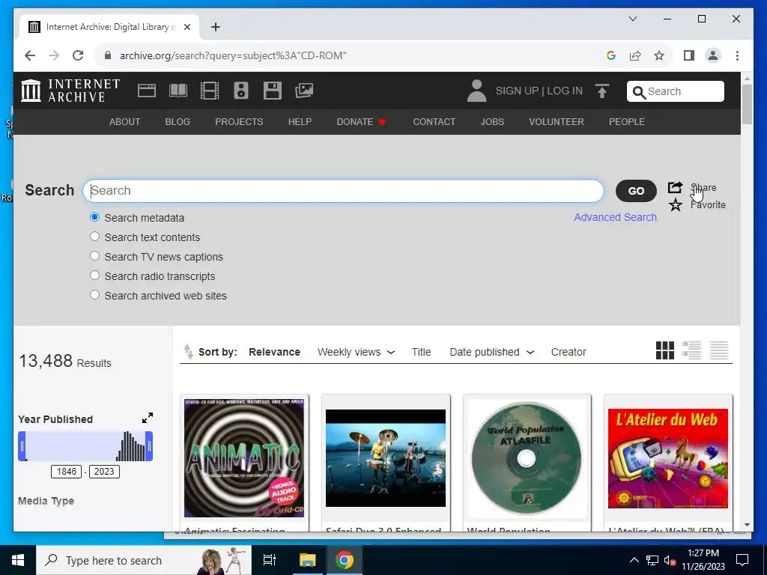Screen dimensions: 767x575
Task: Open the Texts book icon
Action: point(178,91)
